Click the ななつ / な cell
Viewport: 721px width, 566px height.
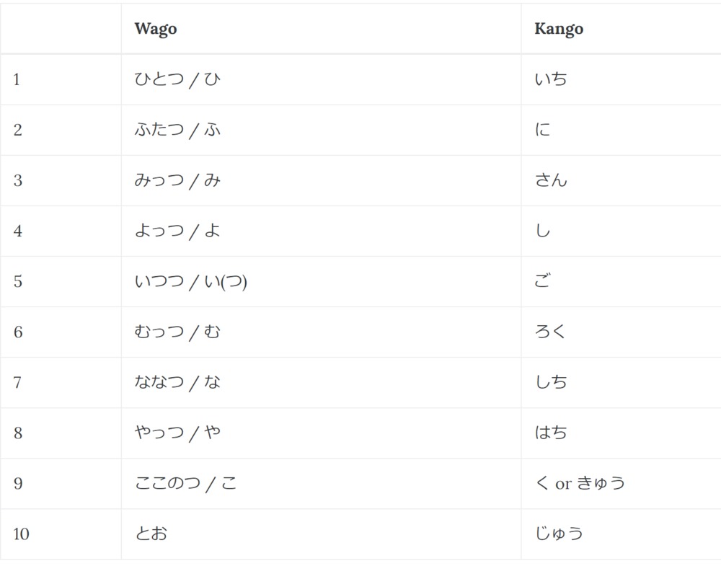coord(177,382)
